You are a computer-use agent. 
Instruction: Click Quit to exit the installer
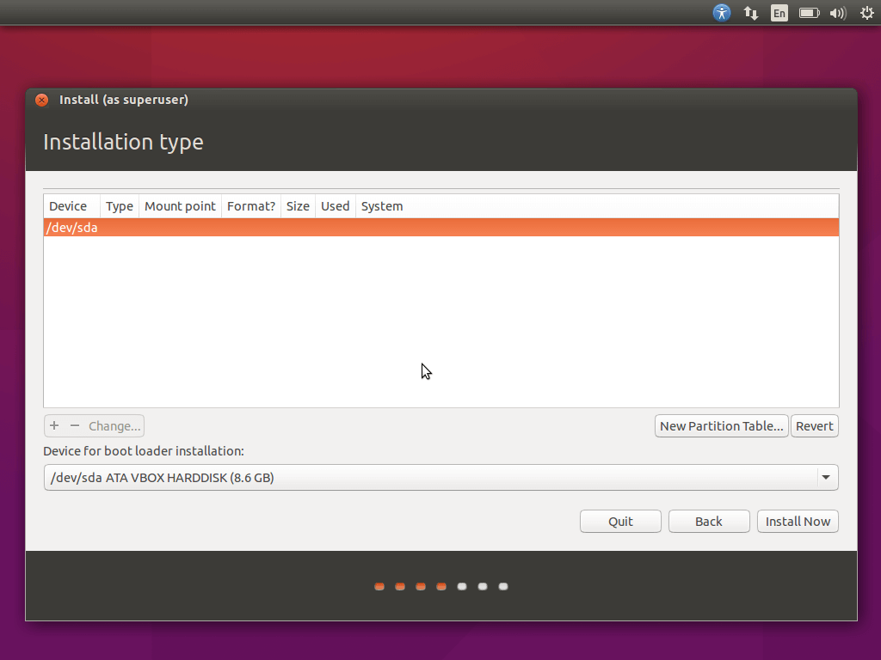[x=620, y=522]
